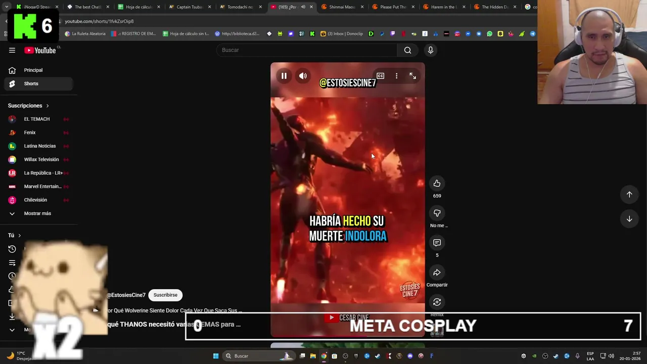Image resolution: width=647 pixels, height=364 pixels.
Task: Like the Short with 659 likes
Action: click(437, 184)
